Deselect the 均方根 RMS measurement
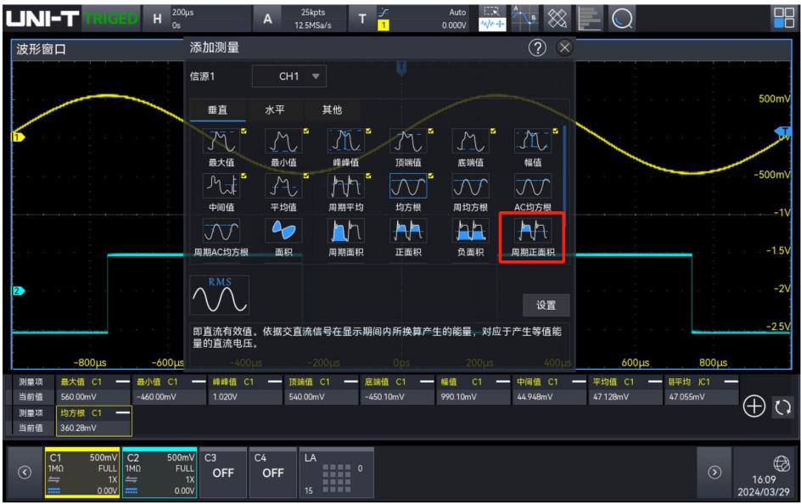The height and width of the screenshot is (504, 801). point(407,187)
